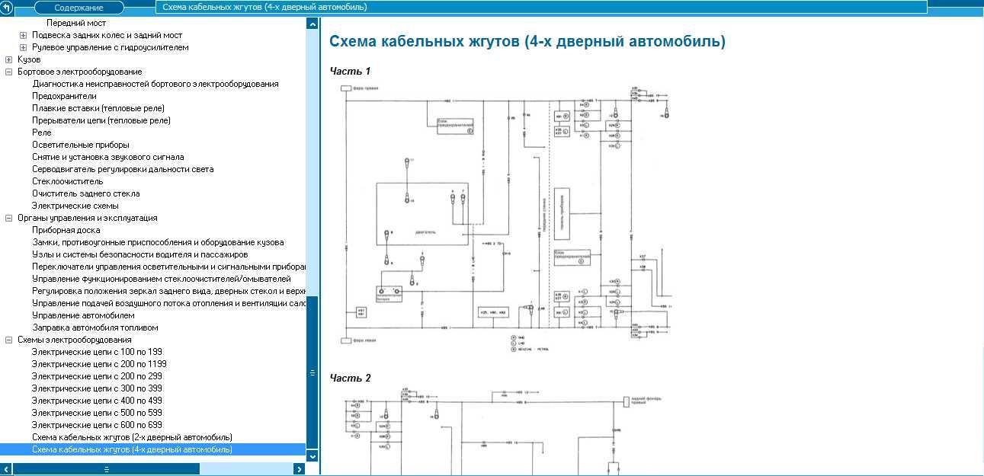The width and height of the screenshot is (984, 476).
Task: Click the vertical scrollbar thumb in tree
Action: point(312,372)
